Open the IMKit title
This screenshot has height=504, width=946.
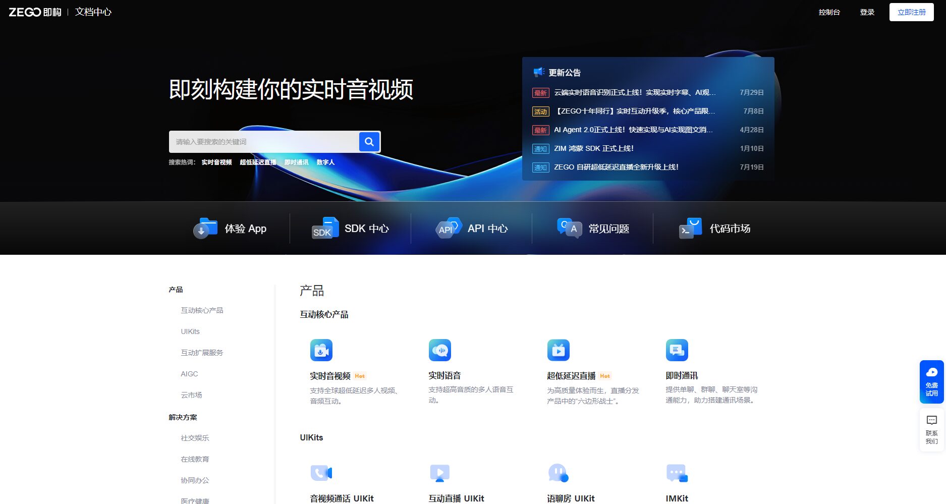[x=677, y=498]
